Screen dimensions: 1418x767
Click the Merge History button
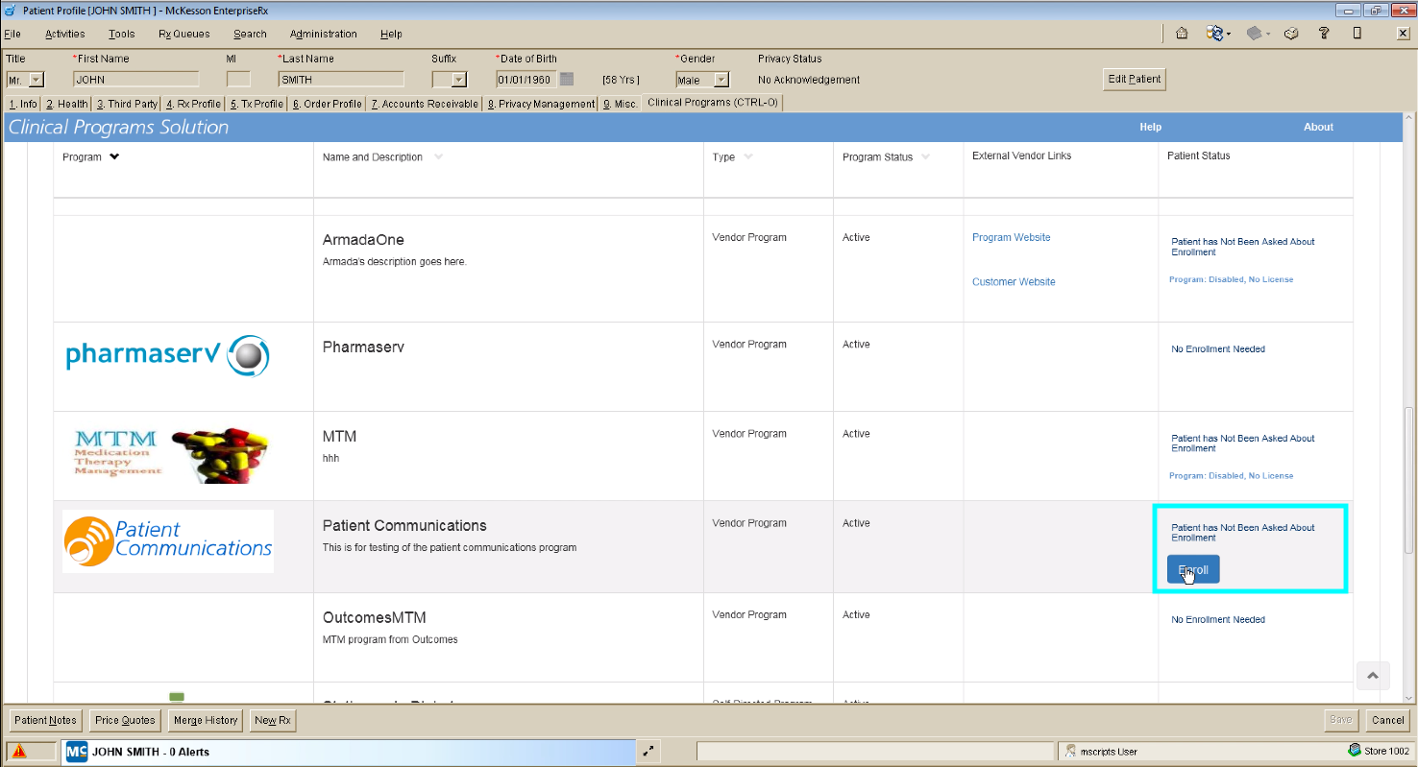click(206, 720)
